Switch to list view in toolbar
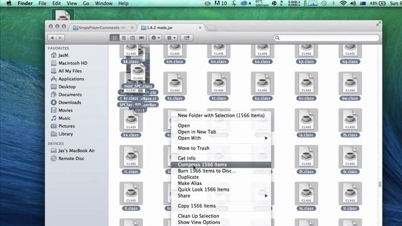 [124, 38]
